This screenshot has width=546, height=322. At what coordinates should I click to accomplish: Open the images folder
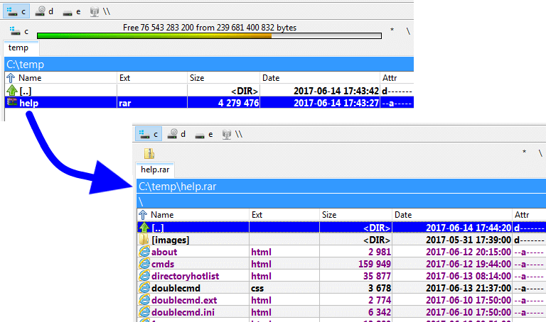170,240
